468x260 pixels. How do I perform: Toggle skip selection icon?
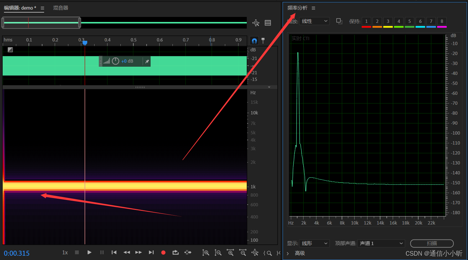pos(188,252)
